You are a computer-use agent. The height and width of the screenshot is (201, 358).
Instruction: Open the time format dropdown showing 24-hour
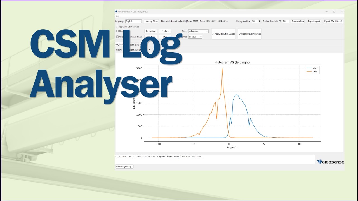pos(195,37)
